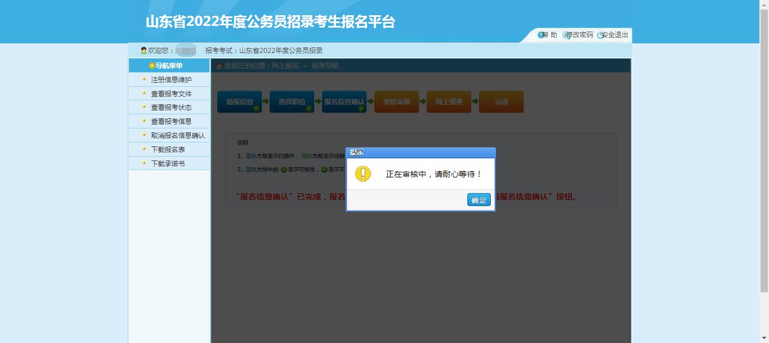This screenshot has width=769, height=343.
Task: Select 下载报名表 to download the form
Action: (168, 149)
